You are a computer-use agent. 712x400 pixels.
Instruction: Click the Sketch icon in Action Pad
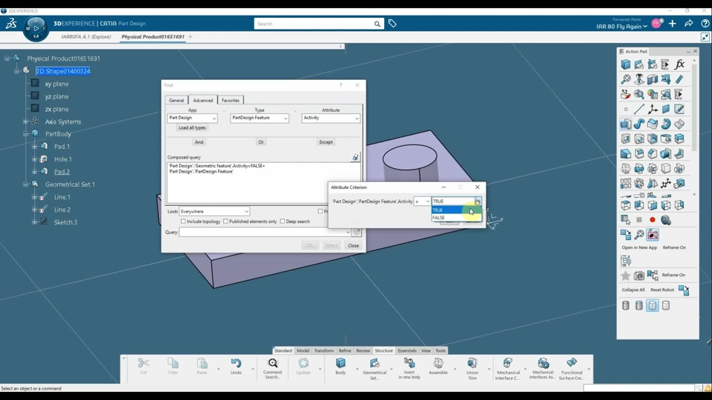point(679,109)
